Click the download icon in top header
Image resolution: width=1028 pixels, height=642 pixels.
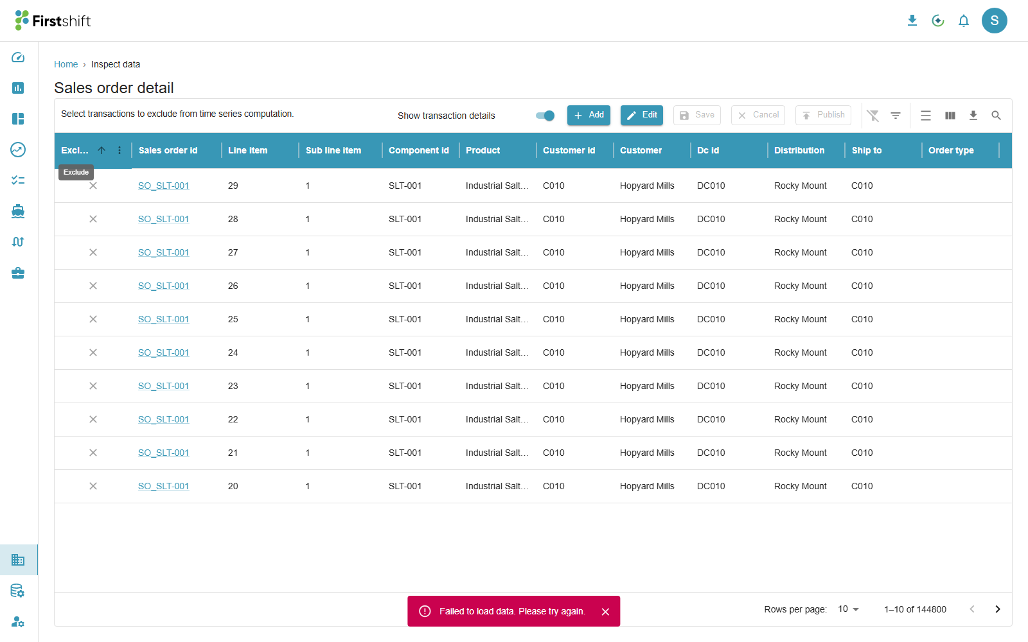(x=912, y=21)
